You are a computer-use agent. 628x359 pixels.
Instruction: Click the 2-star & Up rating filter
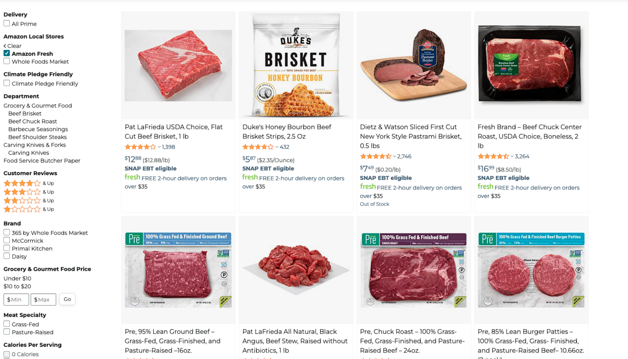tap(22, 200)
